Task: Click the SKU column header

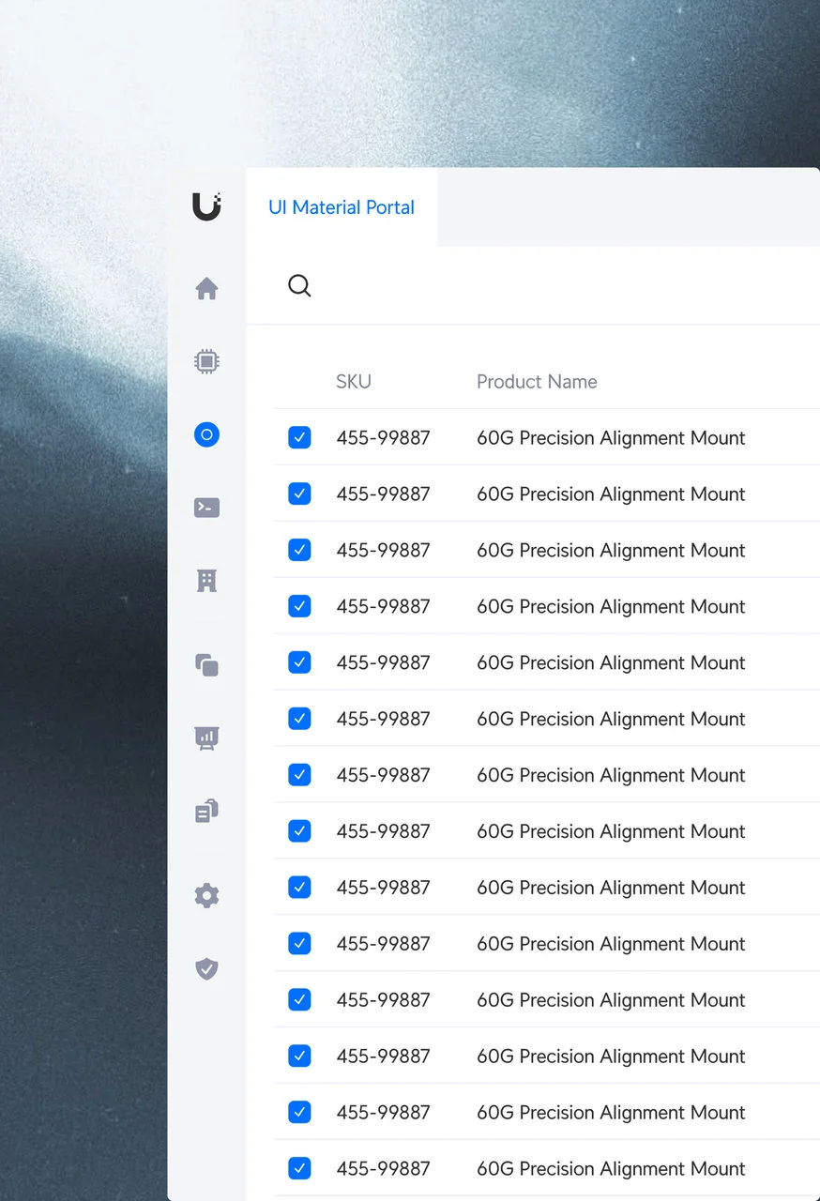Action: click(x=354, y=382)
